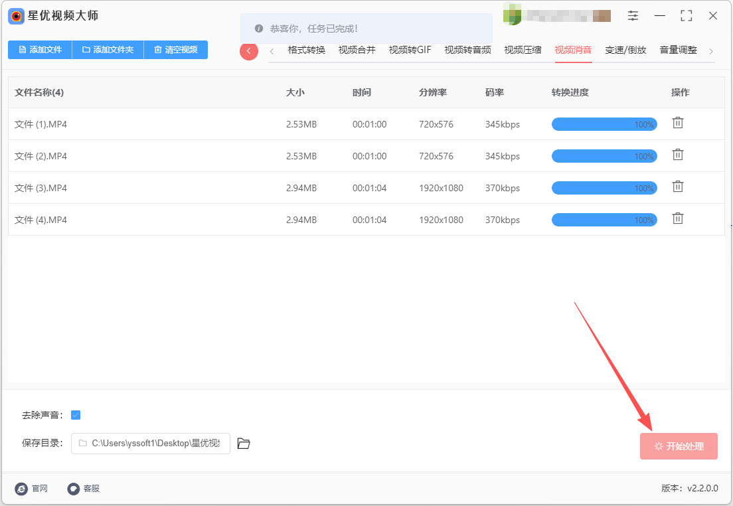Click 720x576 resolution of 文件 (1).MP4
The width and height of the screenshot is (733, 506).
coord(436,124)
